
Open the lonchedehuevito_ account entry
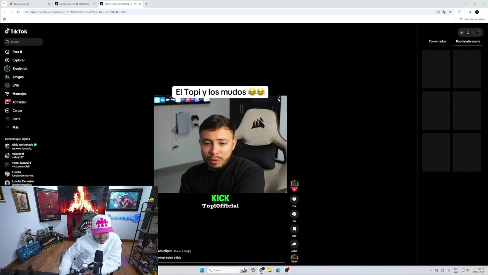[22, 174]
